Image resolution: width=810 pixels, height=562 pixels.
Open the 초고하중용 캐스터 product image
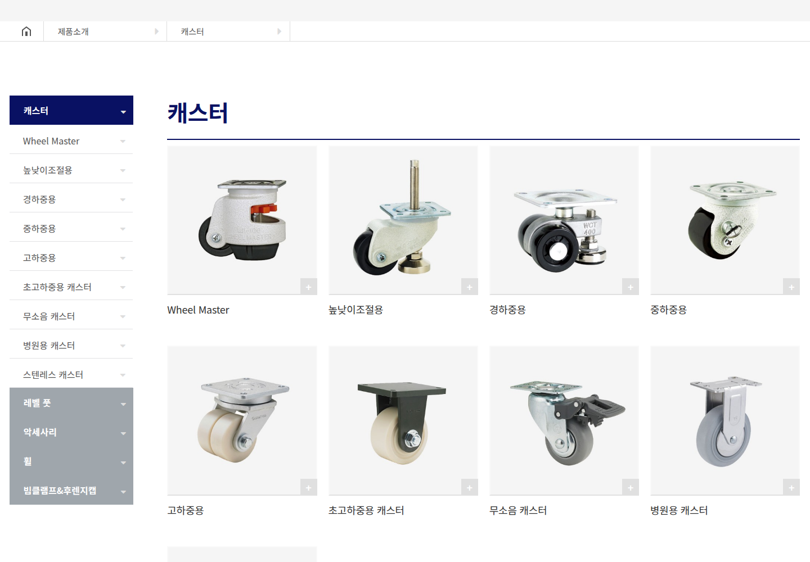click(403, 420)
